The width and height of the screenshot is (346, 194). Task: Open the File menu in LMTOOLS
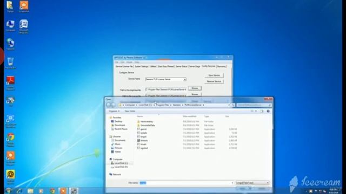[x=117, y=63]
